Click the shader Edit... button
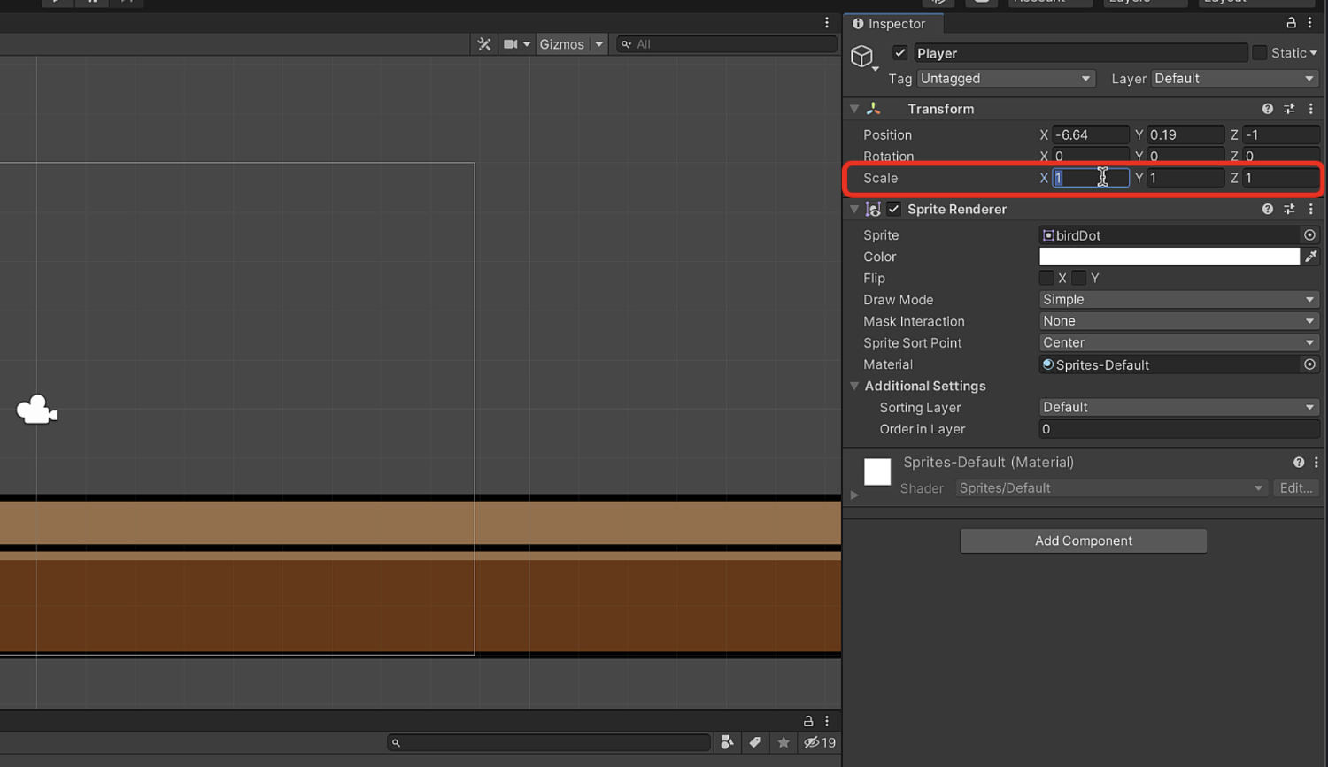Viewport: 1328px width, 767px height. coord(1296,488)
